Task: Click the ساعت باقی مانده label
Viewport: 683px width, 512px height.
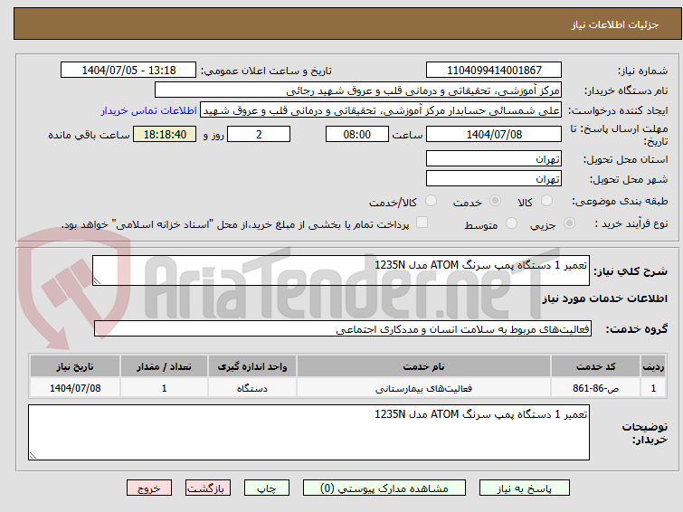Action: 89,135
